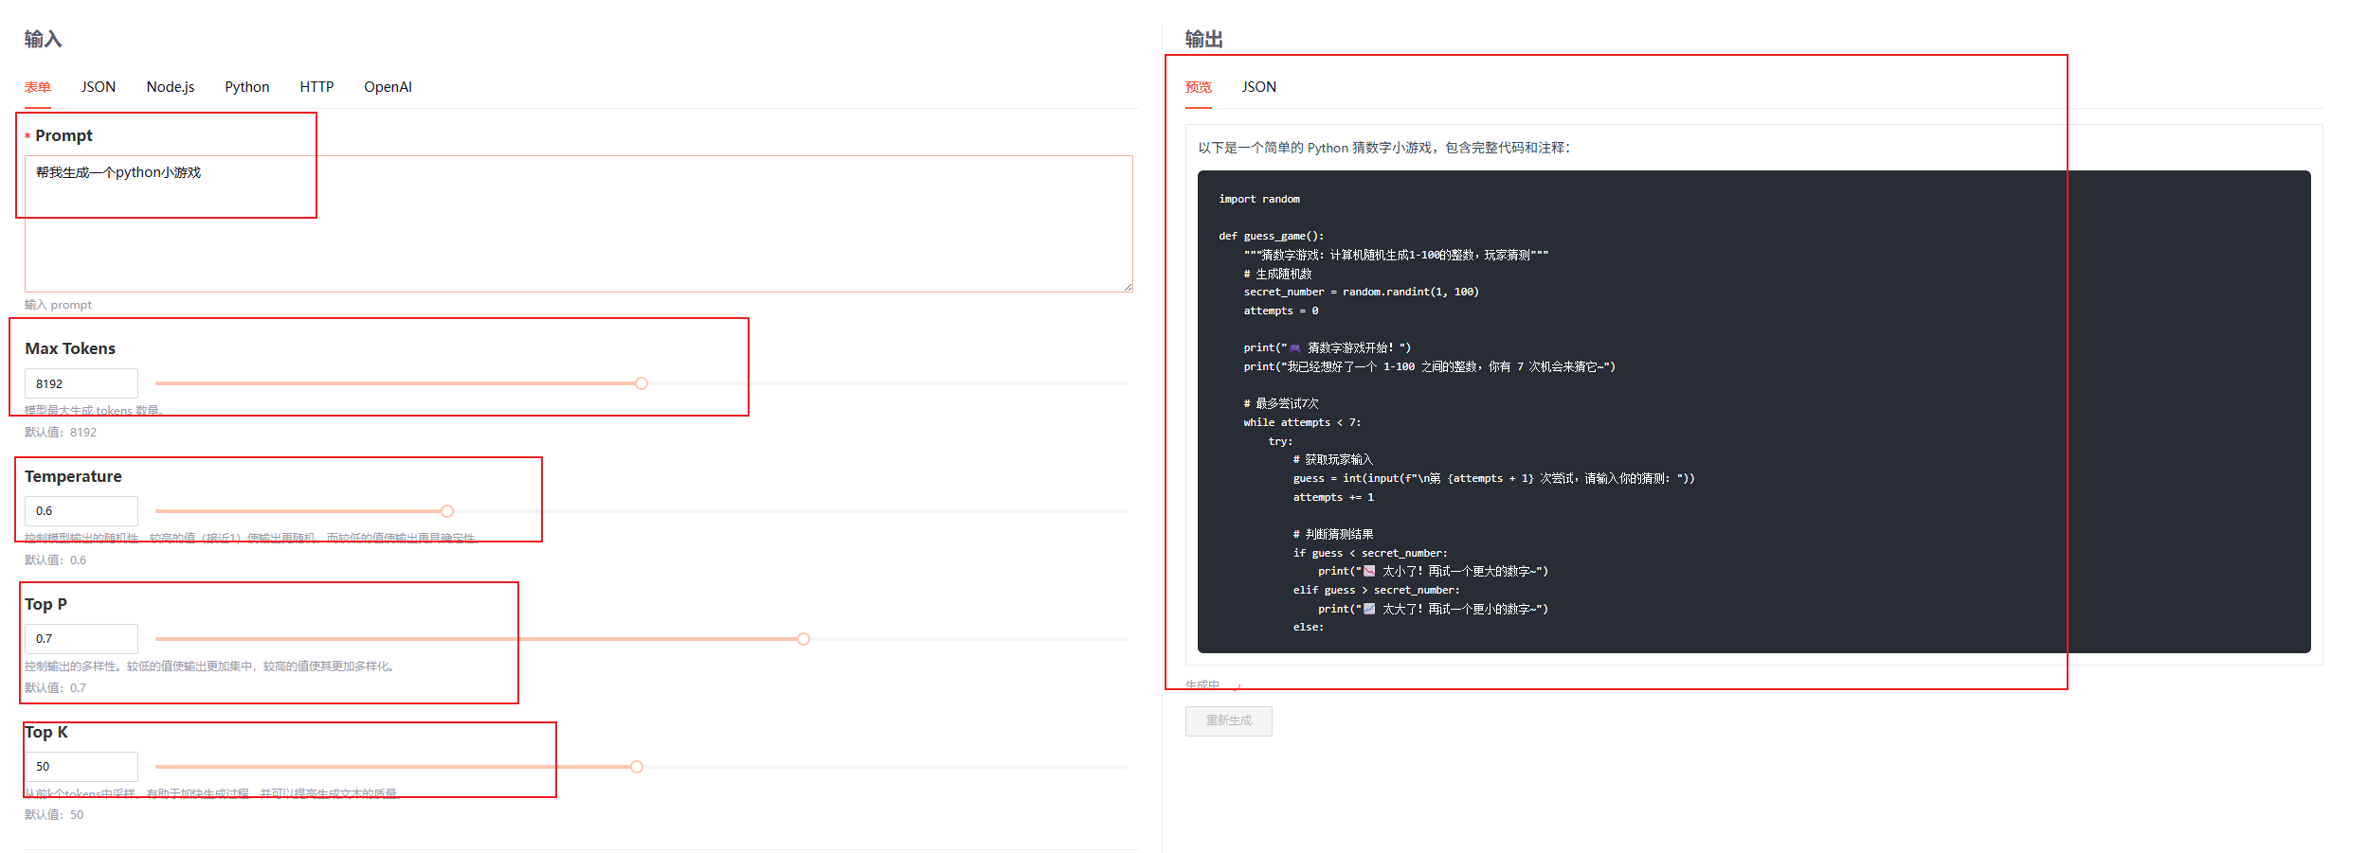The image size is (2367, 853).
Task: Click the Top K value field
Action: pyautogui.click(x=81, y=767)
